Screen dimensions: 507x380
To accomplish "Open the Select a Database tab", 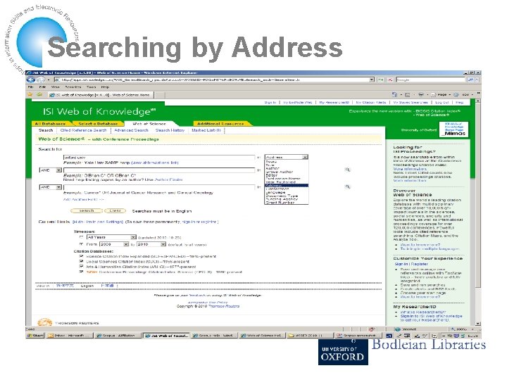I will [x=98, y=123].
